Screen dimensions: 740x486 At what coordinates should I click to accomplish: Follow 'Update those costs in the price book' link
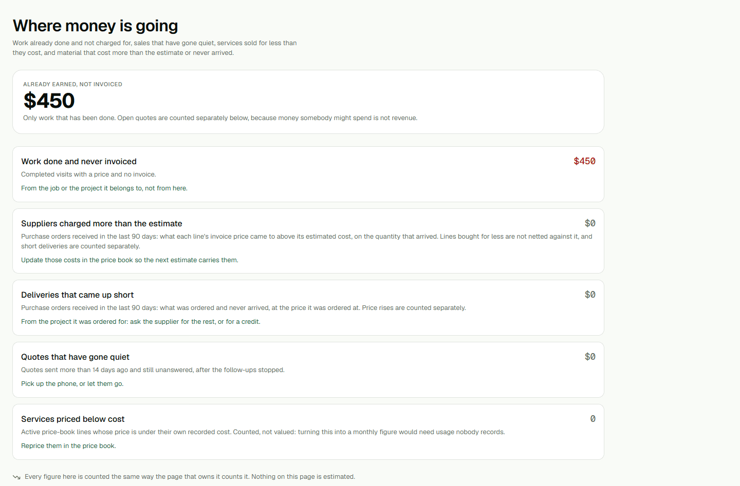pos(129,260)
